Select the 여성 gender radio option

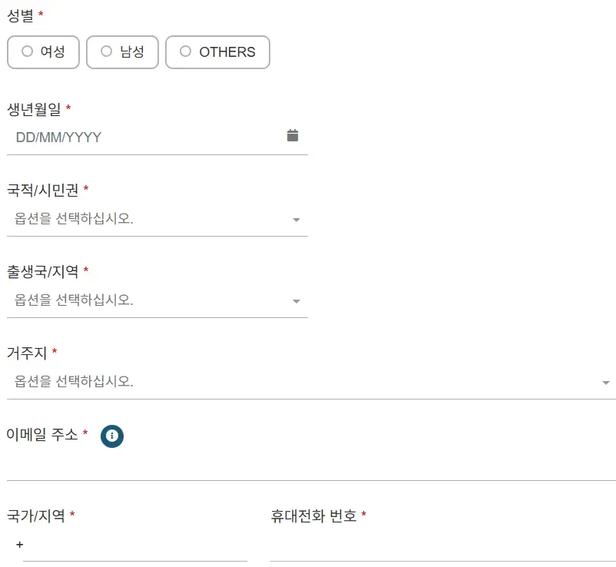pyautogui.click(x=28, y=52)
